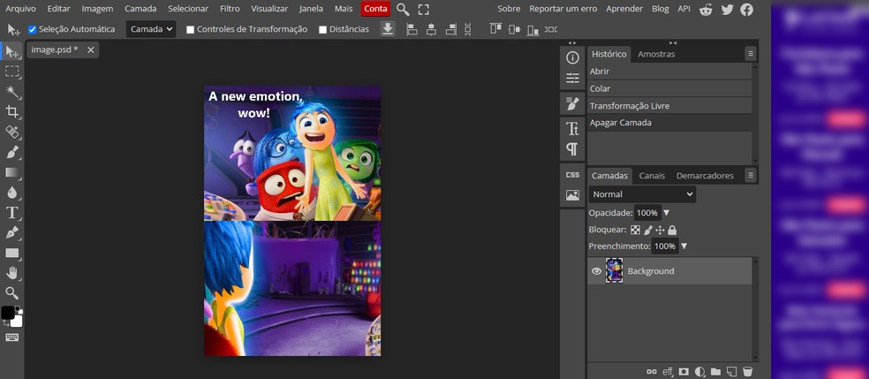Open the CSS panel icon
Screen dimensions: 869x379
572,175
